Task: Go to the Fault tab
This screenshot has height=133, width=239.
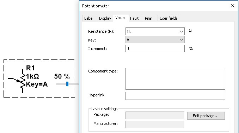Action: point(134,18)
